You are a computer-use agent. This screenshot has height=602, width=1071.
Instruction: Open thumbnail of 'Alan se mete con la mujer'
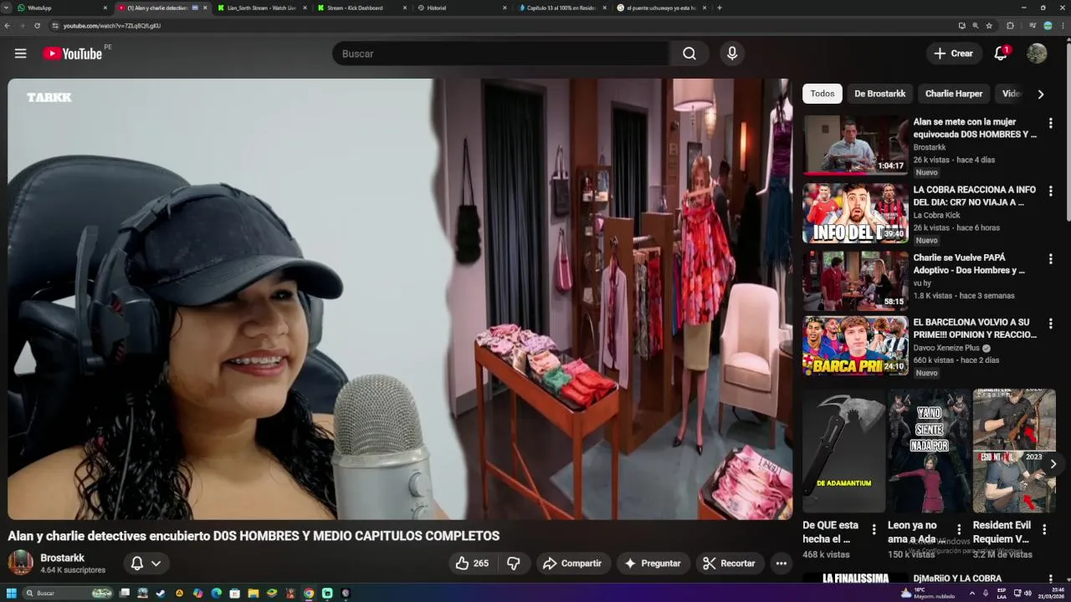855,145
